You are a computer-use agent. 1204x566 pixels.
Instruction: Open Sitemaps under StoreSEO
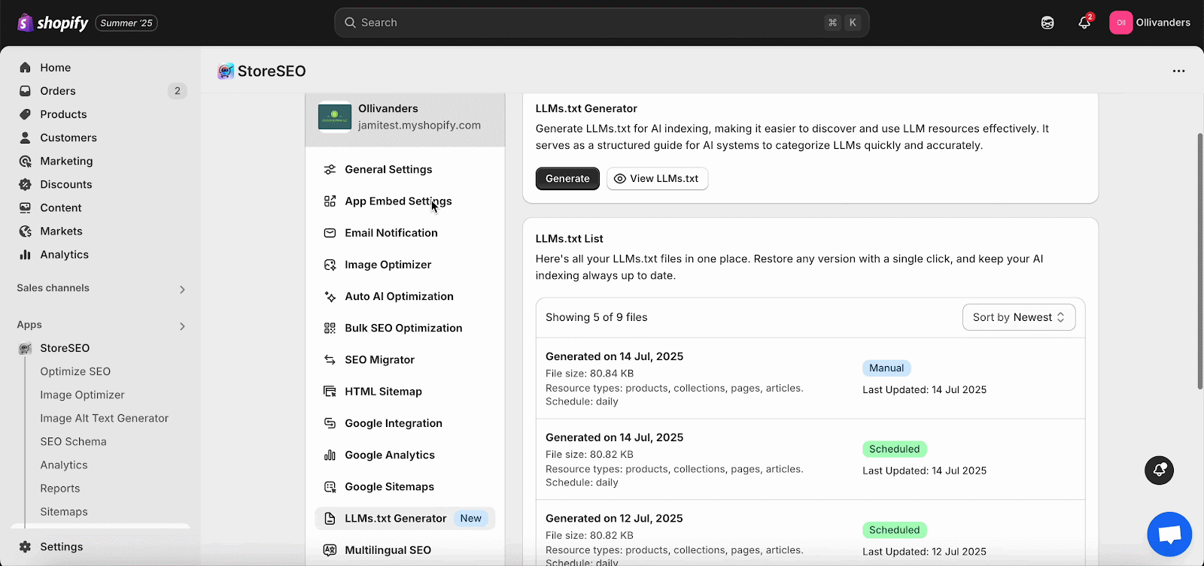coord(64,511)
